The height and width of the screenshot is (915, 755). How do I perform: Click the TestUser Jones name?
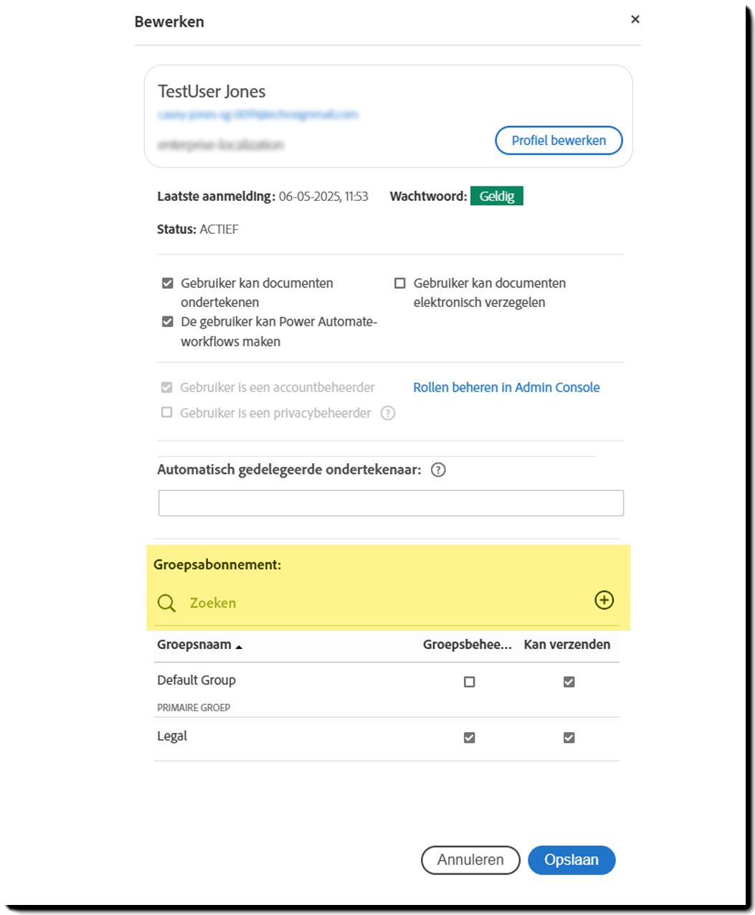[x=212, y=92]
